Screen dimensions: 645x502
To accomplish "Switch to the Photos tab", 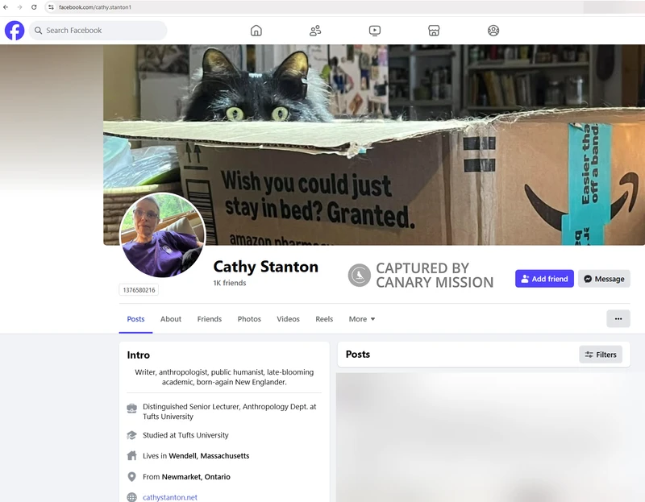I will (x=249, y=319).
